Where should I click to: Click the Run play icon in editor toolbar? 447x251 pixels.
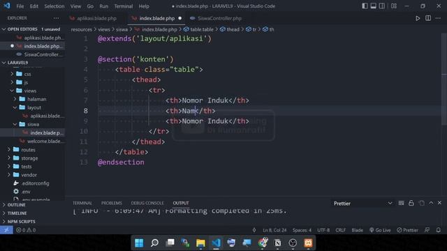pos(418,18)
